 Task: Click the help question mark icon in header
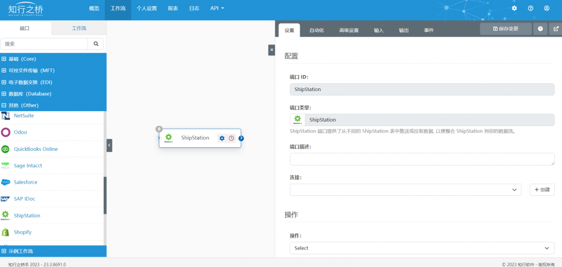tap(531, 8)
